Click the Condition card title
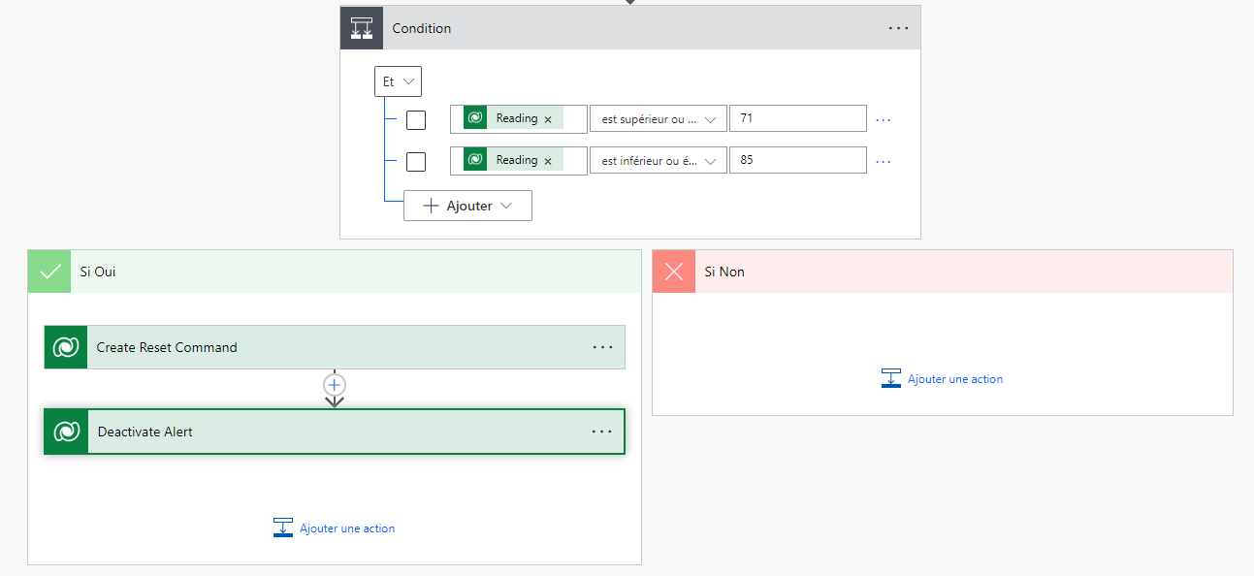 click(x=422, y=28)
